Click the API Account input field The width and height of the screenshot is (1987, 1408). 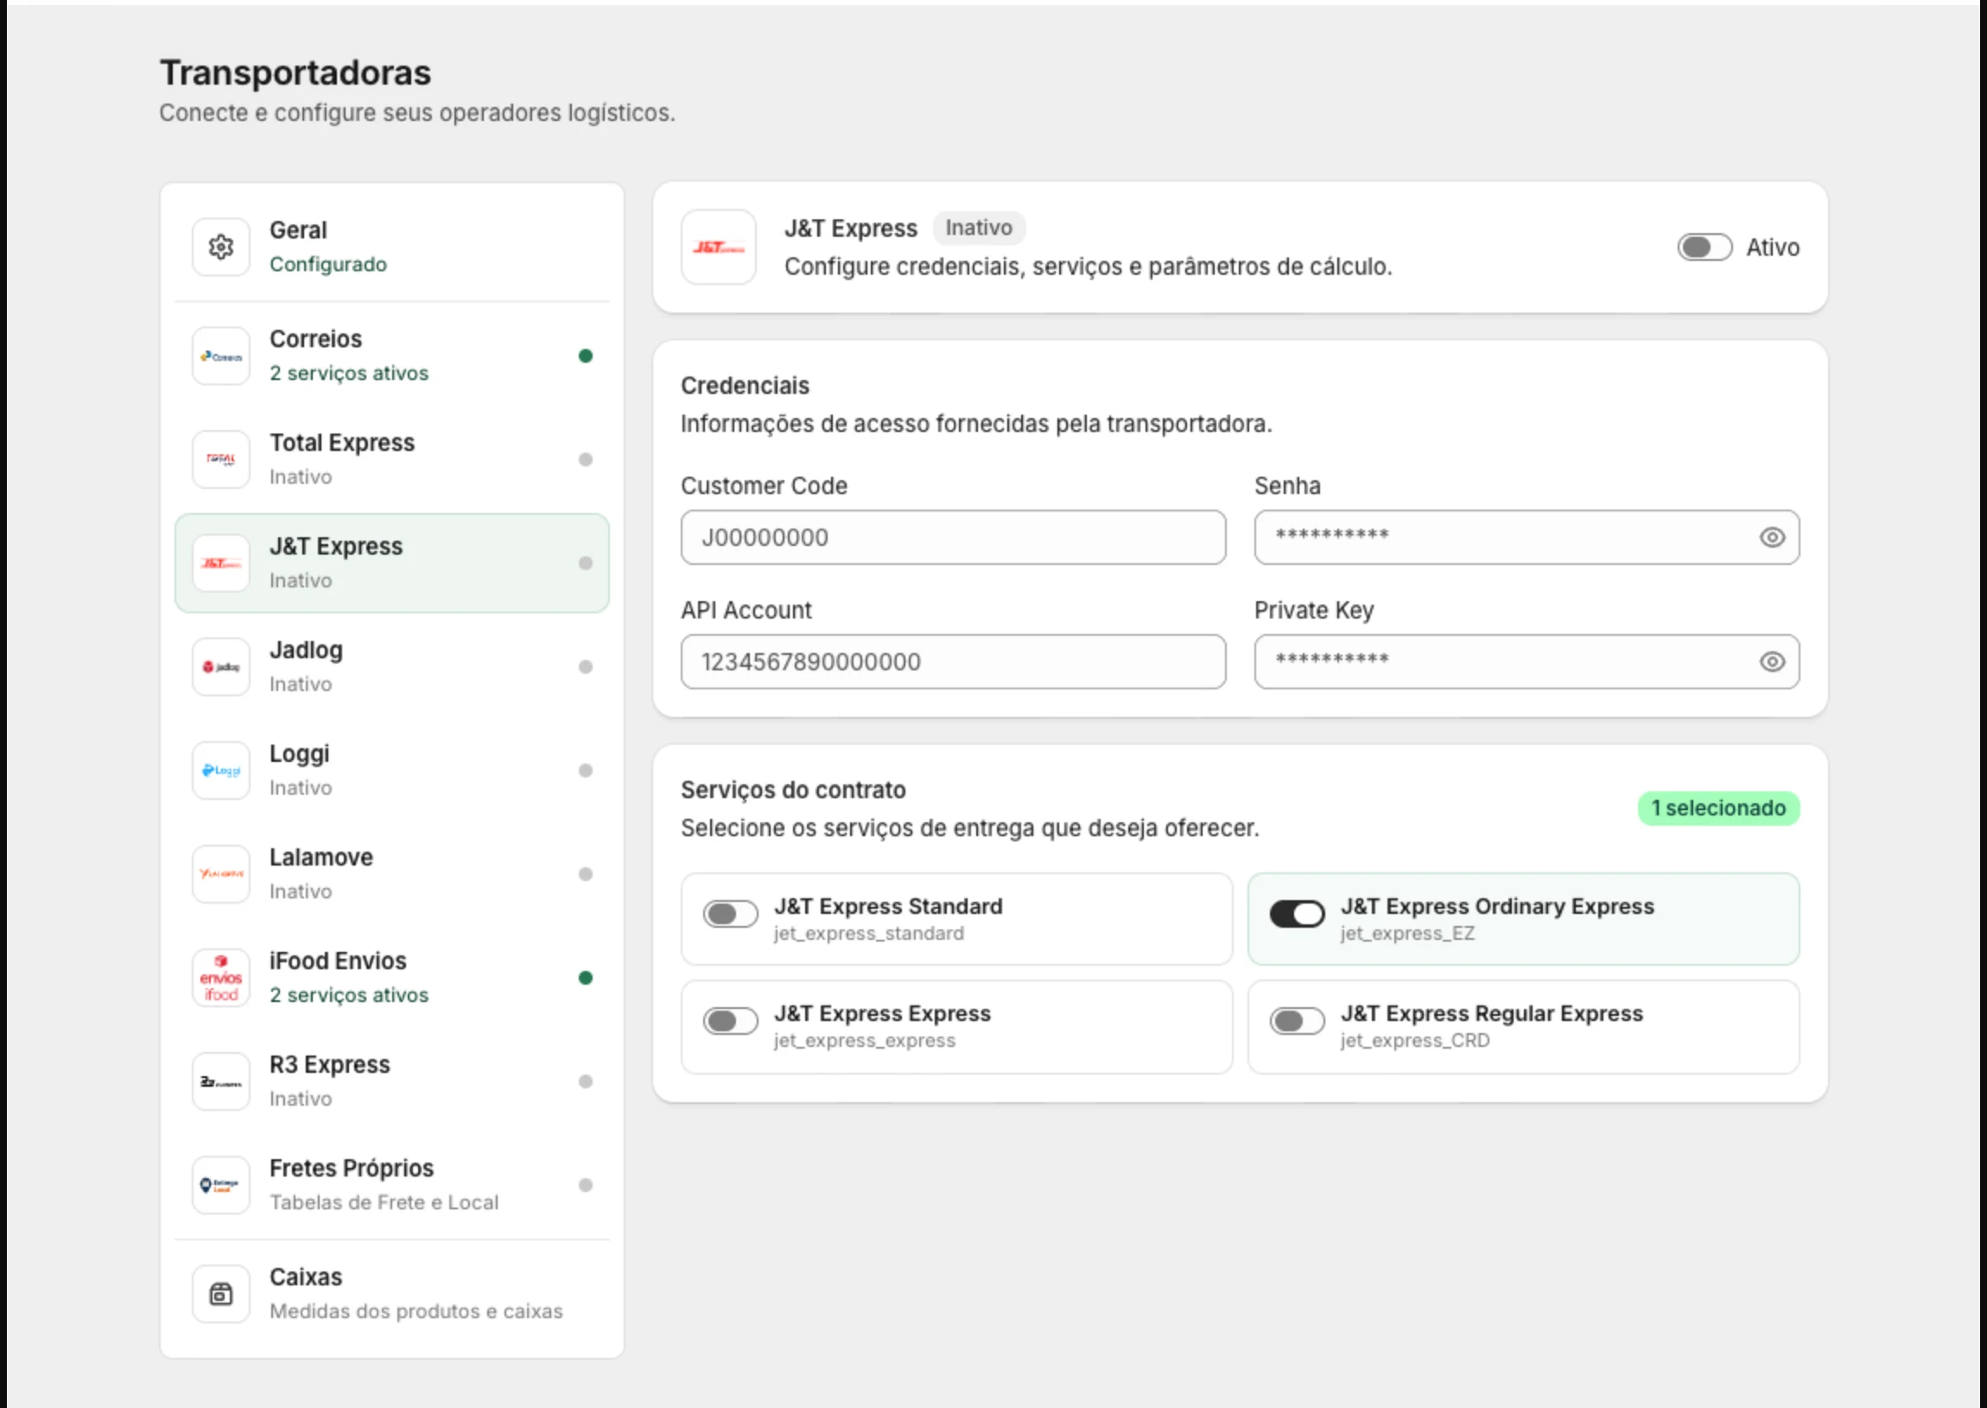(x=953, y=662)
